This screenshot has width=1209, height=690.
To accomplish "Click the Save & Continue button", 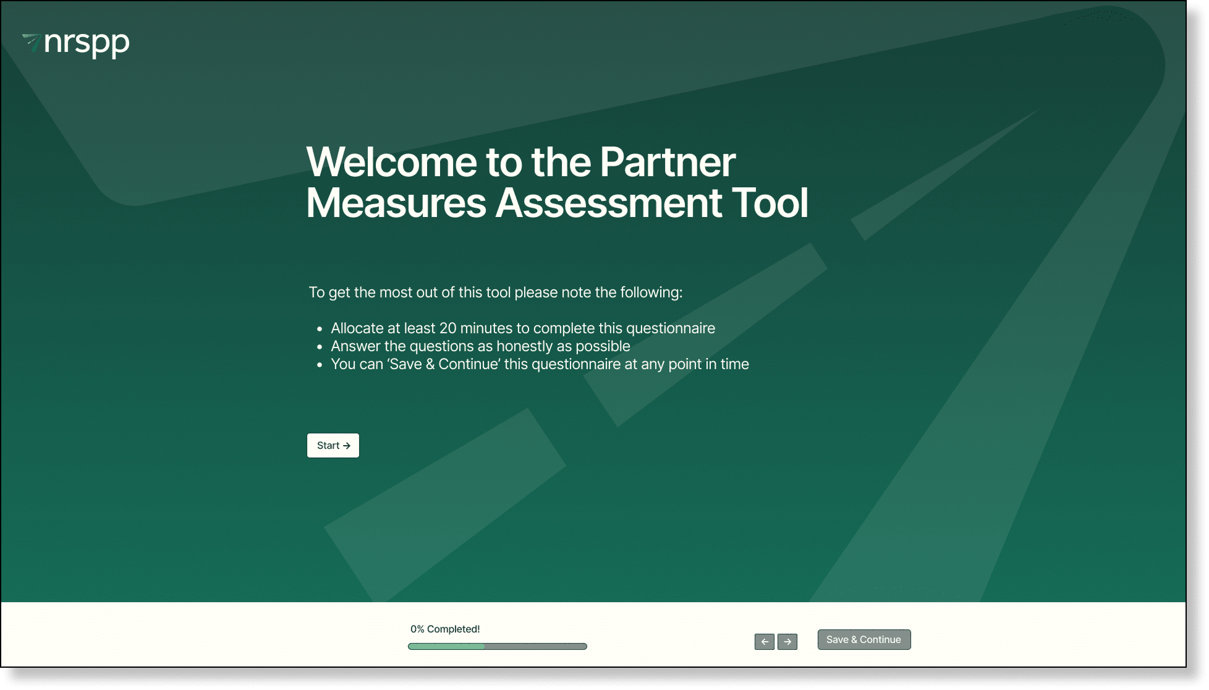I will pos(863,640).
